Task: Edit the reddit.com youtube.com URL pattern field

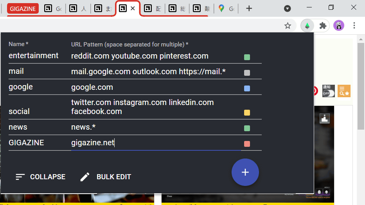Action: (x=156, y=56)
